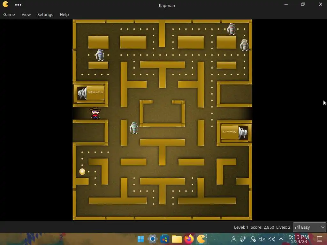The image size is (327, 245).
Task: Open the three-dots title bar menu
Action: pos(18,5)
